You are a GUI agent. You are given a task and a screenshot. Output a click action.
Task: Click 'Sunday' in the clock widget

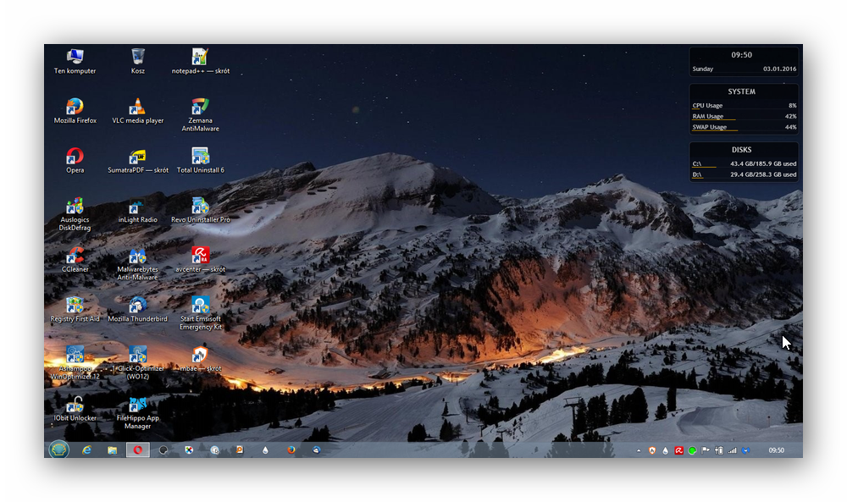(703, 69)
